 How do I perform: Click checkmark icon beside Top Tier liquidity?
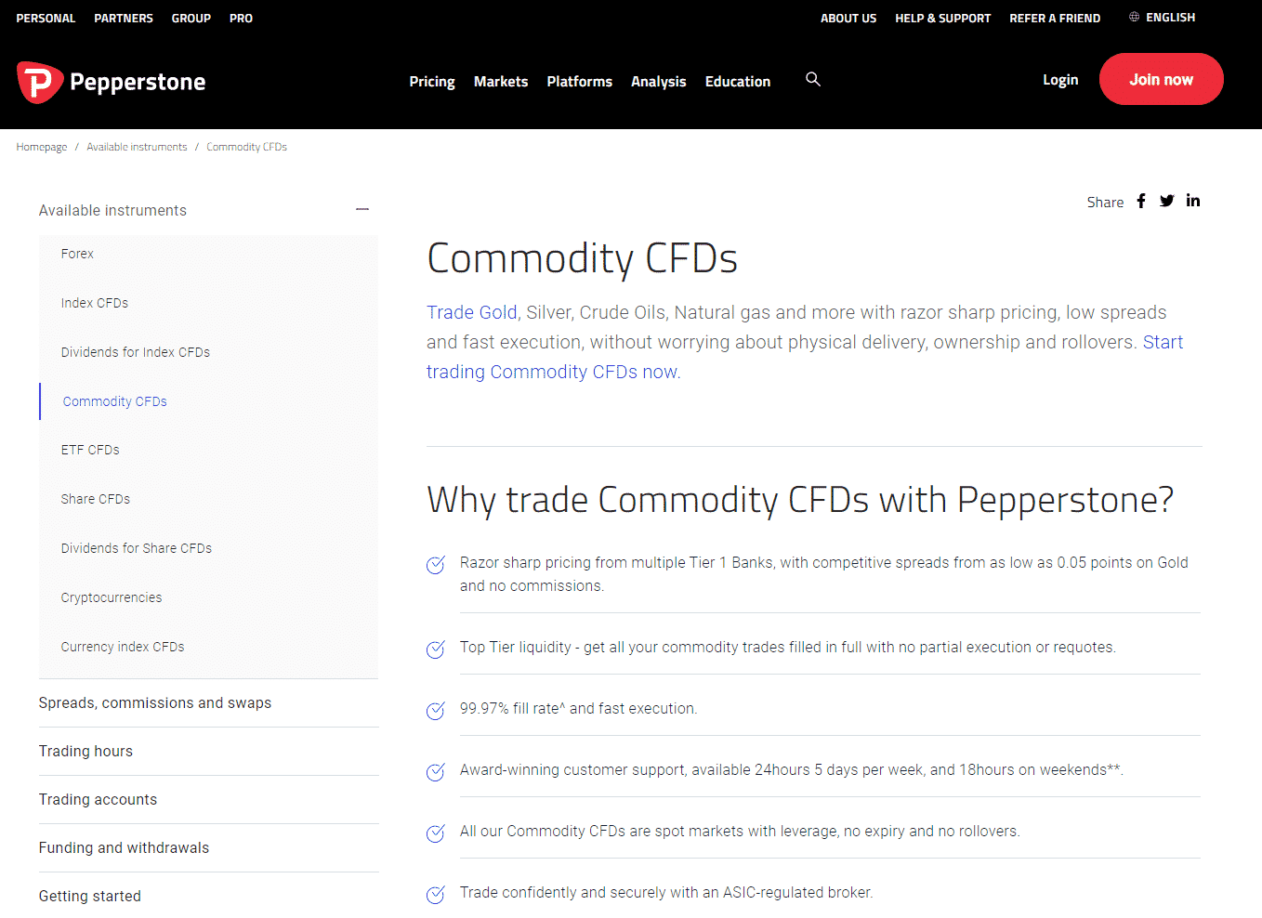(435, 649)
